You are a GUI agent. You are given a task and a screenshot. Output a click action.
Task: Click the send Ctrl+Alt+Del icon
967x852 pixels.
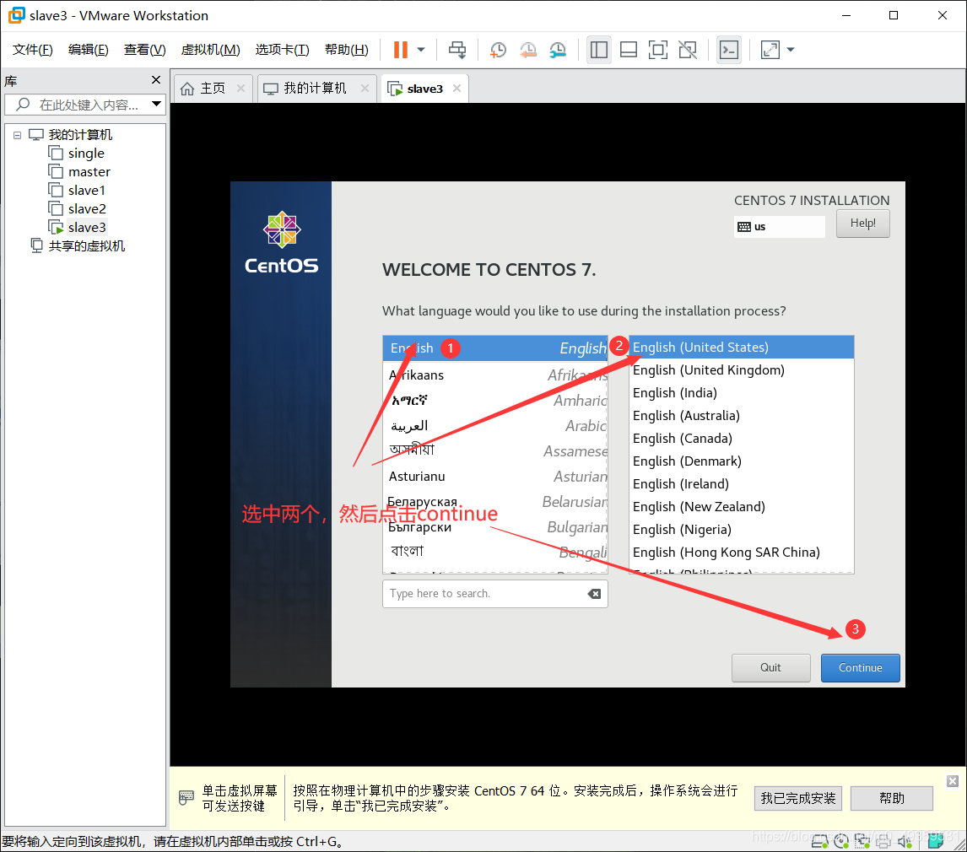pyautogui.click(x=457, y=49)
